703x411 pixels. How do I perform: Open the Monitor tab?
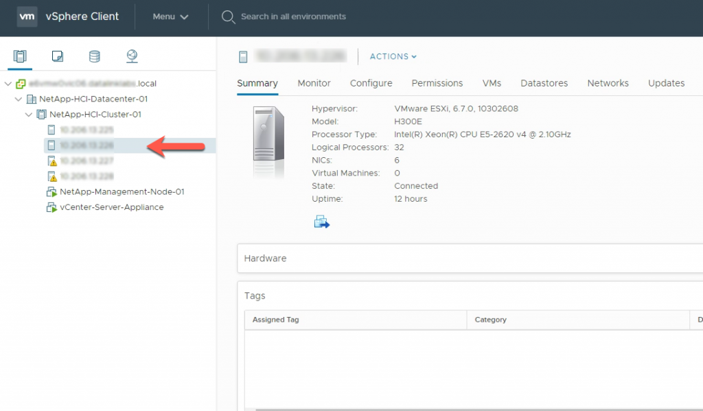coord(314,83)
